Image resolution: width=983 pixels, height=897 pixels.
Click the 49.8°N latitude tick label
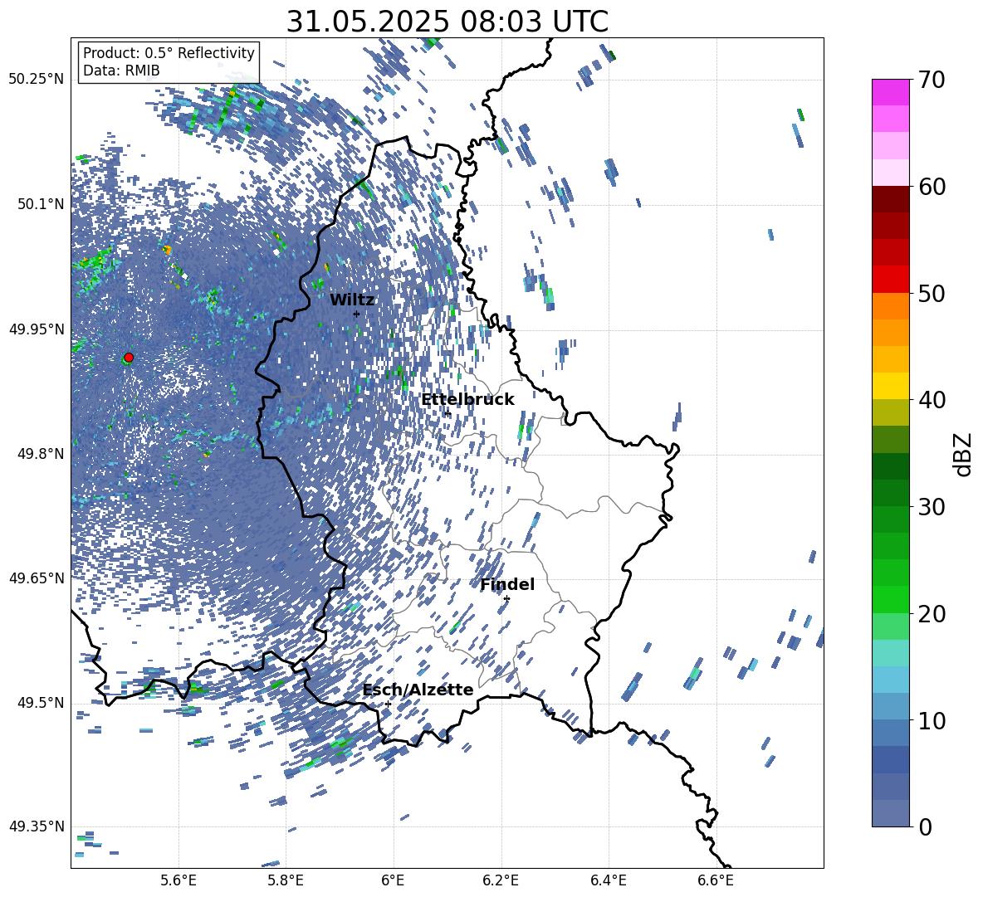[x=40, y=454]
